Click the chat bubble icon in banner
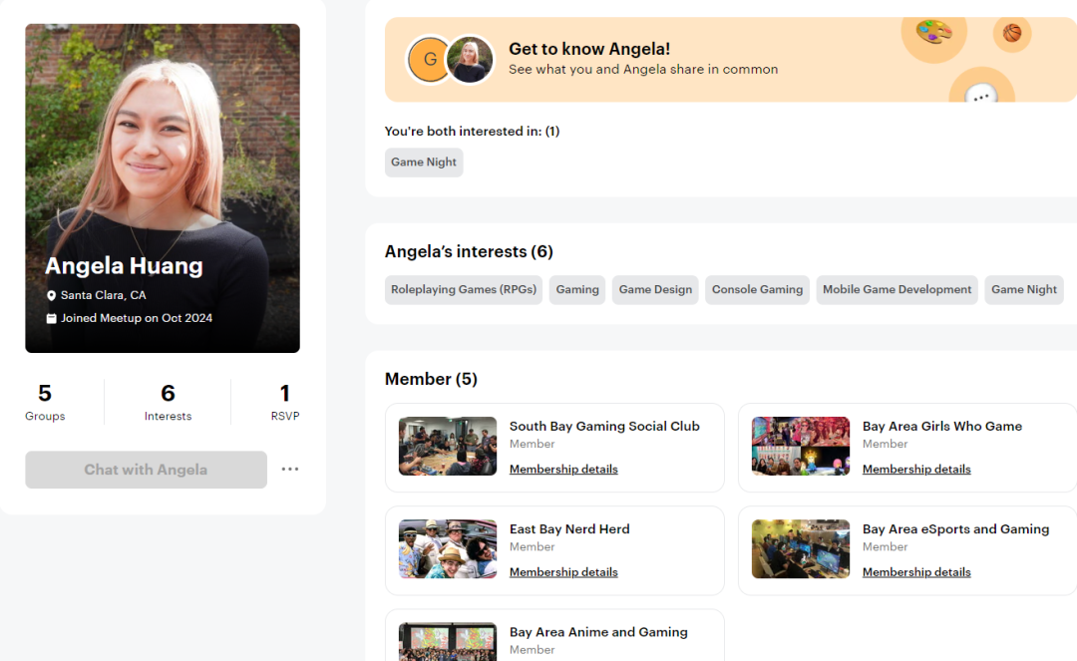The height and width of the screenshot is (661, 1077). tap(981, 95)
